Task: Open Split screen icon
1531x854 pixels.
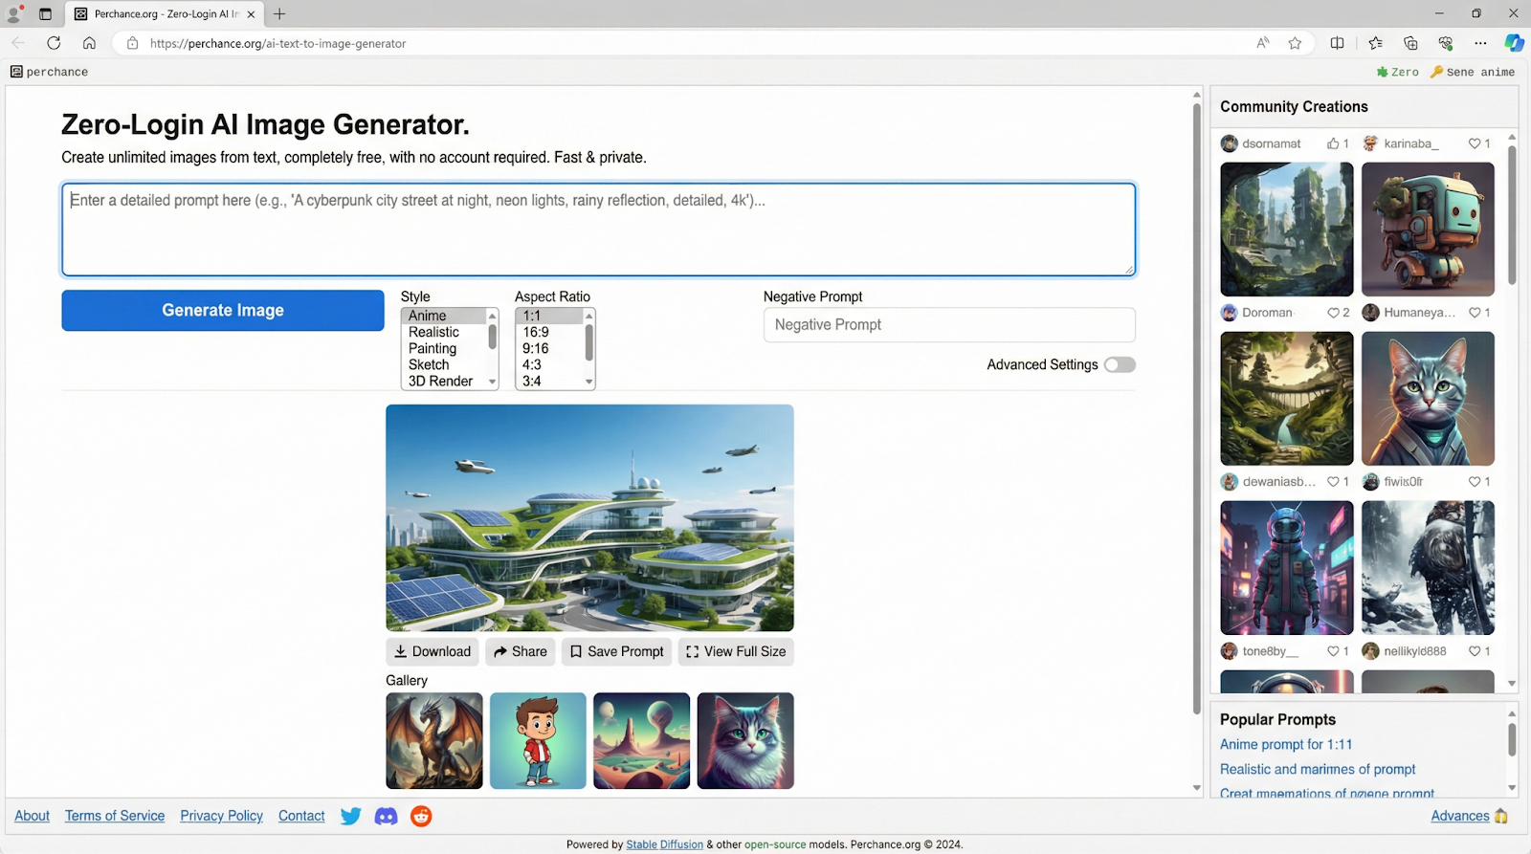Action: point(1337,43)
